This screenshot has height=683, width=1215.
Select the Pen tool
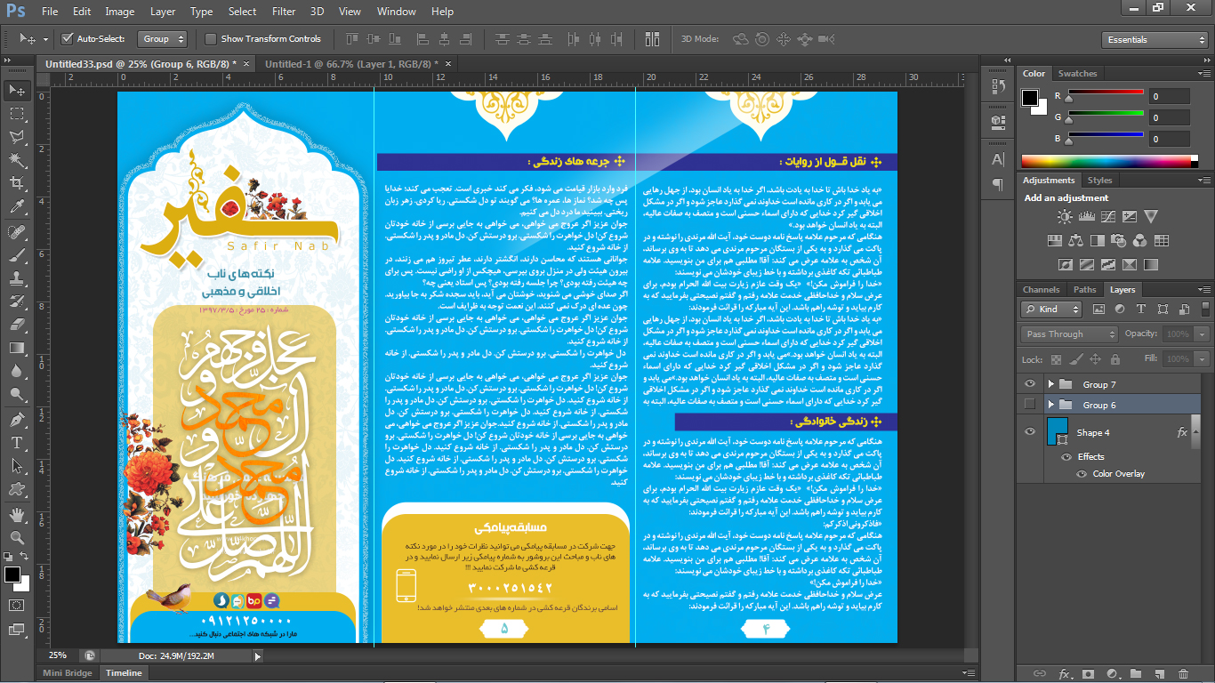coord(17,419)
